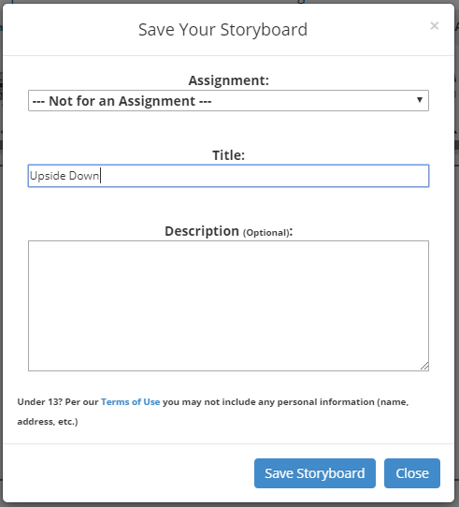
Task: Focus the Description text area
Action: (228, 306)
